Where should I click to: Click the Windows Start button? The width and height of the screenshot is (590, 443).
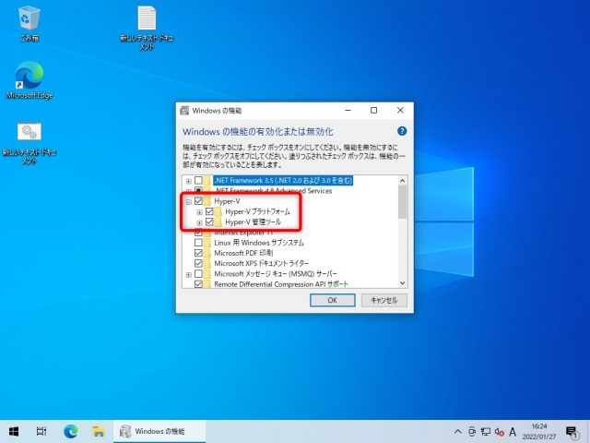[15, 431]
